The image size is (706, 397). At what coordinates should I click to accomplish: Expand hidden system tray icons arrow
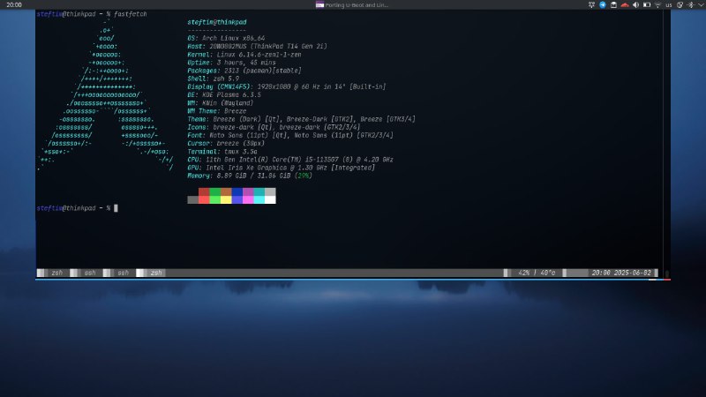[x=701, y=5]
